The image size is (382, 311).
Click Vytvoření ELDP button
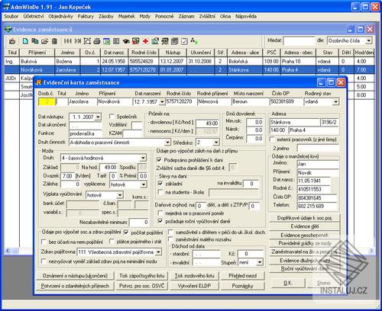coord(194,286)
